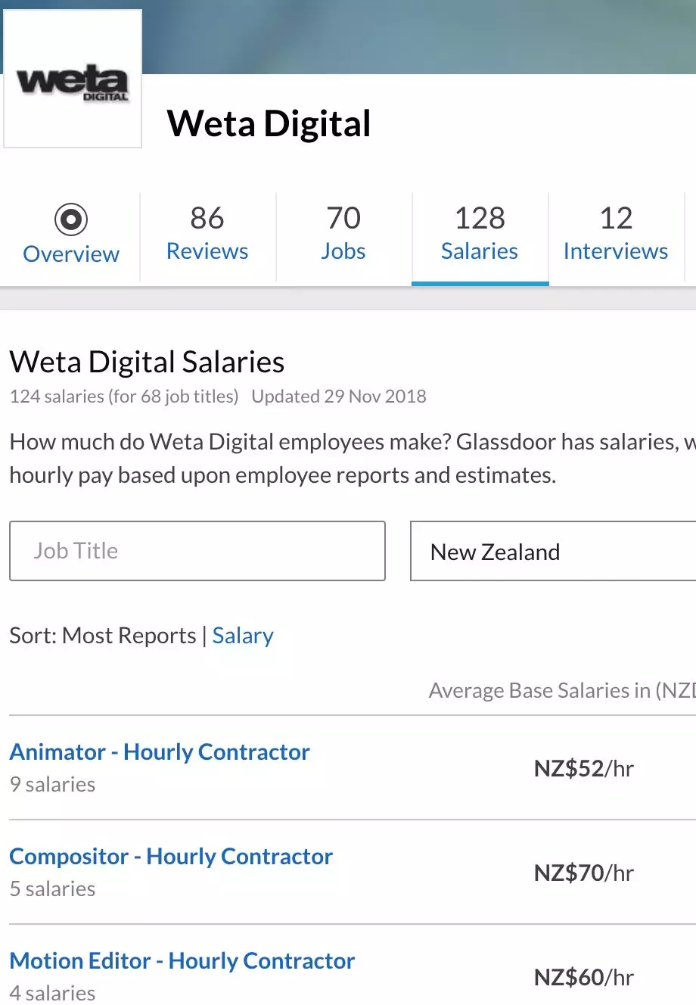Image resolution: width=696 pixels, height=1005 pixels.
Task: Click the NZ$52/hr Animator salary figure
Action: click(583, 769)
